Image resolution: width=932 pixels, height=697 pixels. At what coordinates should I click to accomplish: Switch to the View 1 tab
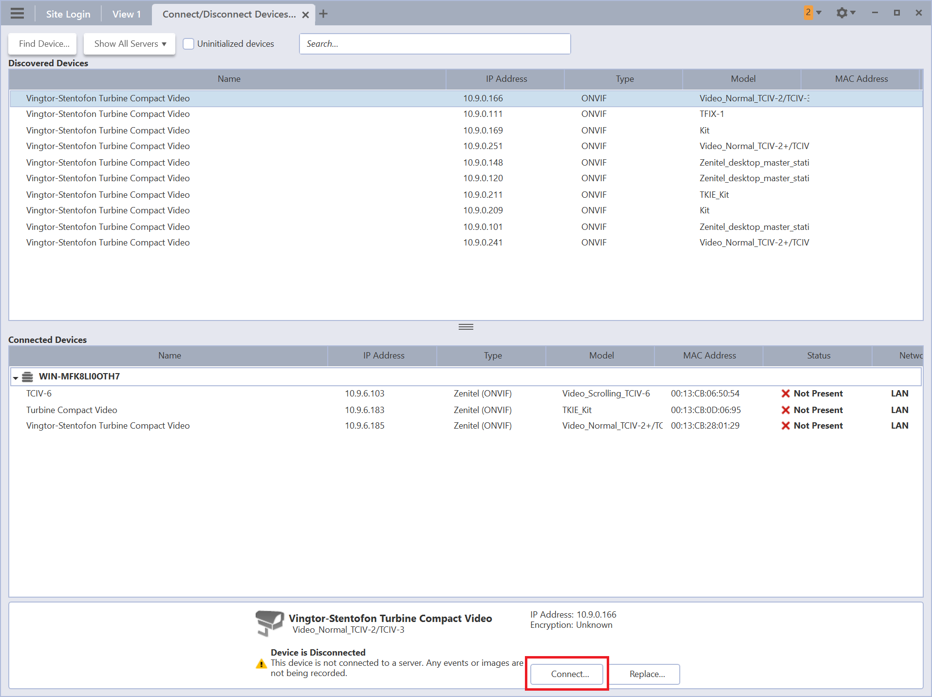click(127, 14)
